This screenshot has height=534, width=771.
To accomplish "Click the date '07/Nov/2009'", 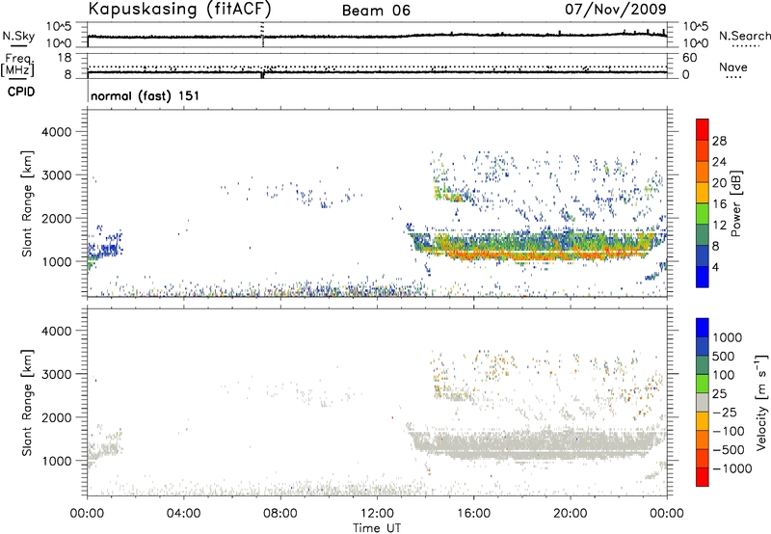I will point(616,10).
